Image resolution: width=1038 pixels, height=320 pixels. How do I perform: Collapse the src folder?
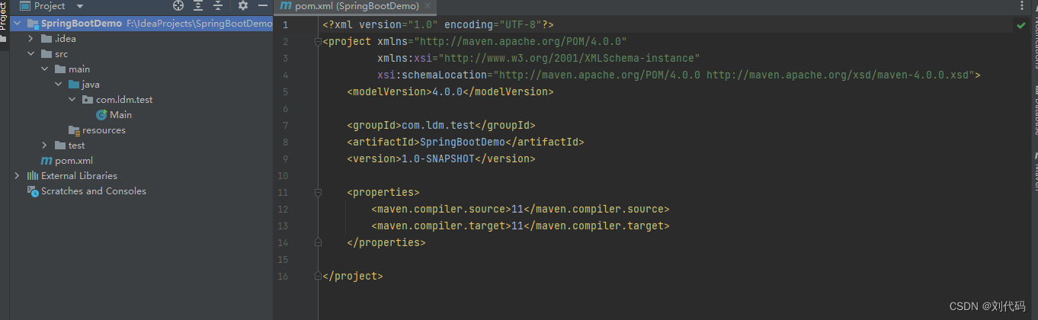click(30, 54)
